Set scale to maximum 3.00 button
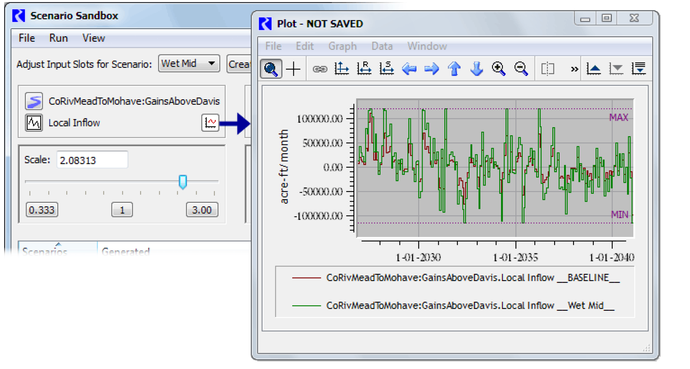 (202, 210)
